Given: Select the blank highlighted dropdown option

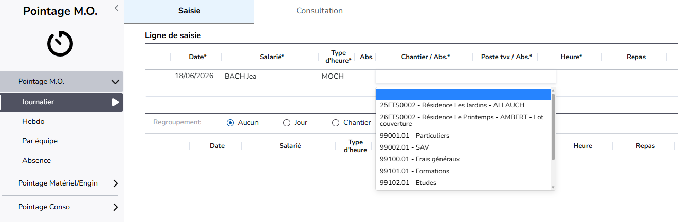Looking at the screenshot, I should (x=463, y=95).
